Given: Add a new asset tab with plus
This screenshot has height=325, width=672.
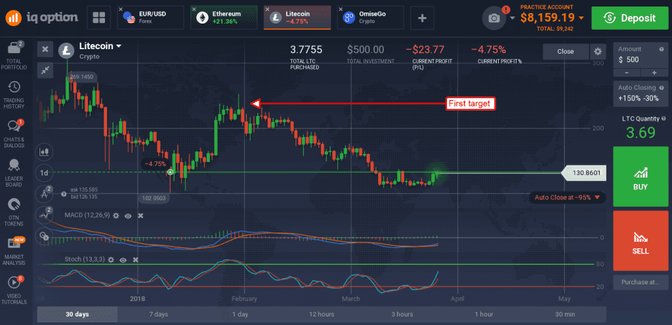Looking at the screenshot, I should pos(422,18).
